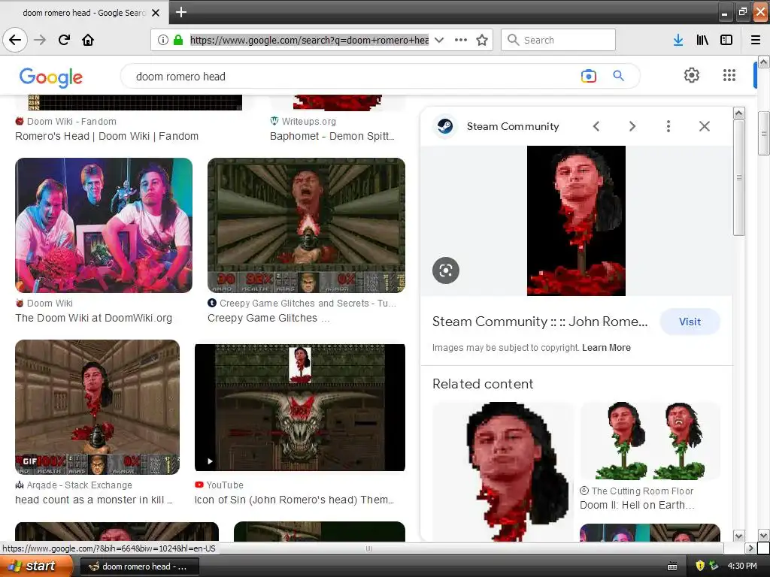This screenshot has height=577, width=770.
Task: Click the Google logo
Action: (51, 77)
